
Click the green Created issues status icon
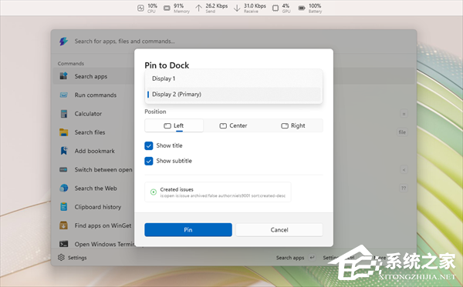click(x=154, y=192)
